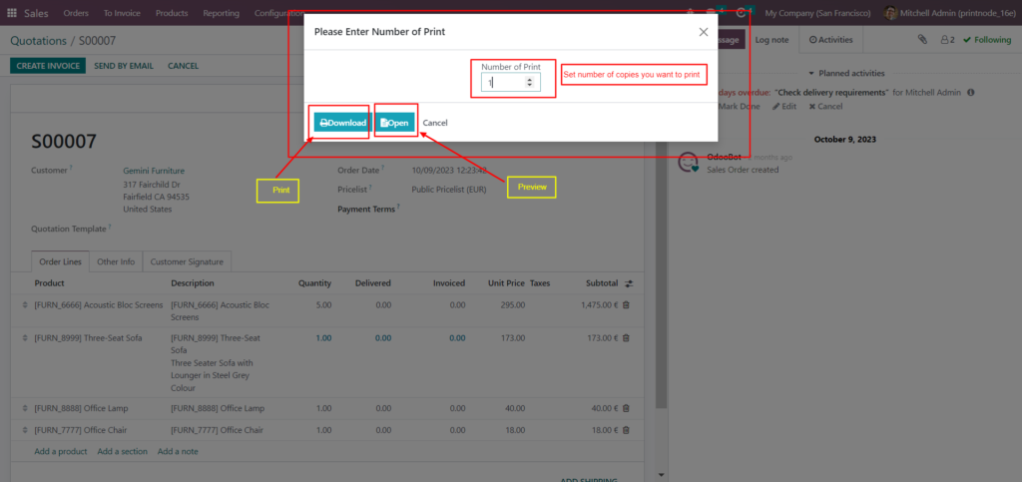Click the Public Pricelist (EUR) value
This screenshot has height=482, width=1022.
point(449,190)
